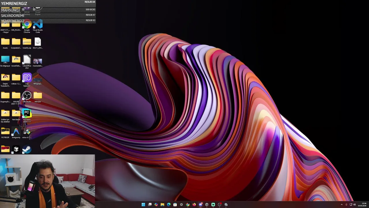Launch Logi Options+ shortcut

coord(27,80)
